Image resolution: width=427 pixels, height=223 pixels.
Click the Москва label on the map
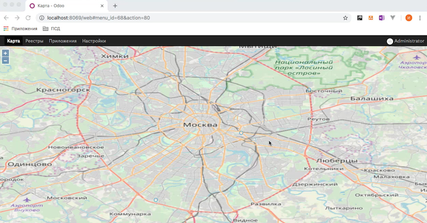200,125
